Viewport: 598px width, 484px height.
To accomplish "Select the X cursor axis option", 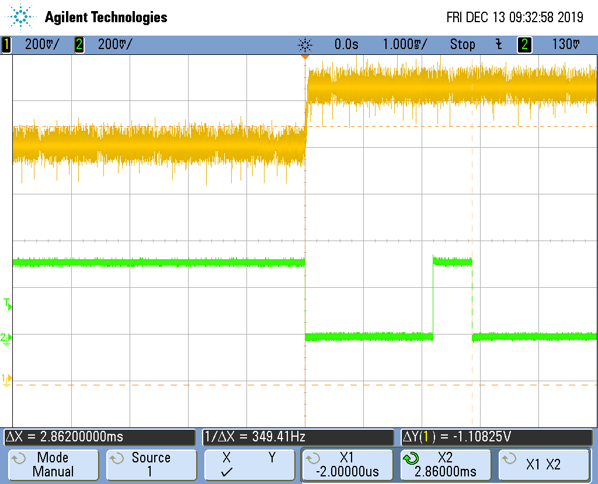I will click(x=227, y=458).
